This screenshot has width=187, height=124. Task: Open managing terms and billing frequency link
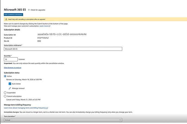(x=25, y=108)
